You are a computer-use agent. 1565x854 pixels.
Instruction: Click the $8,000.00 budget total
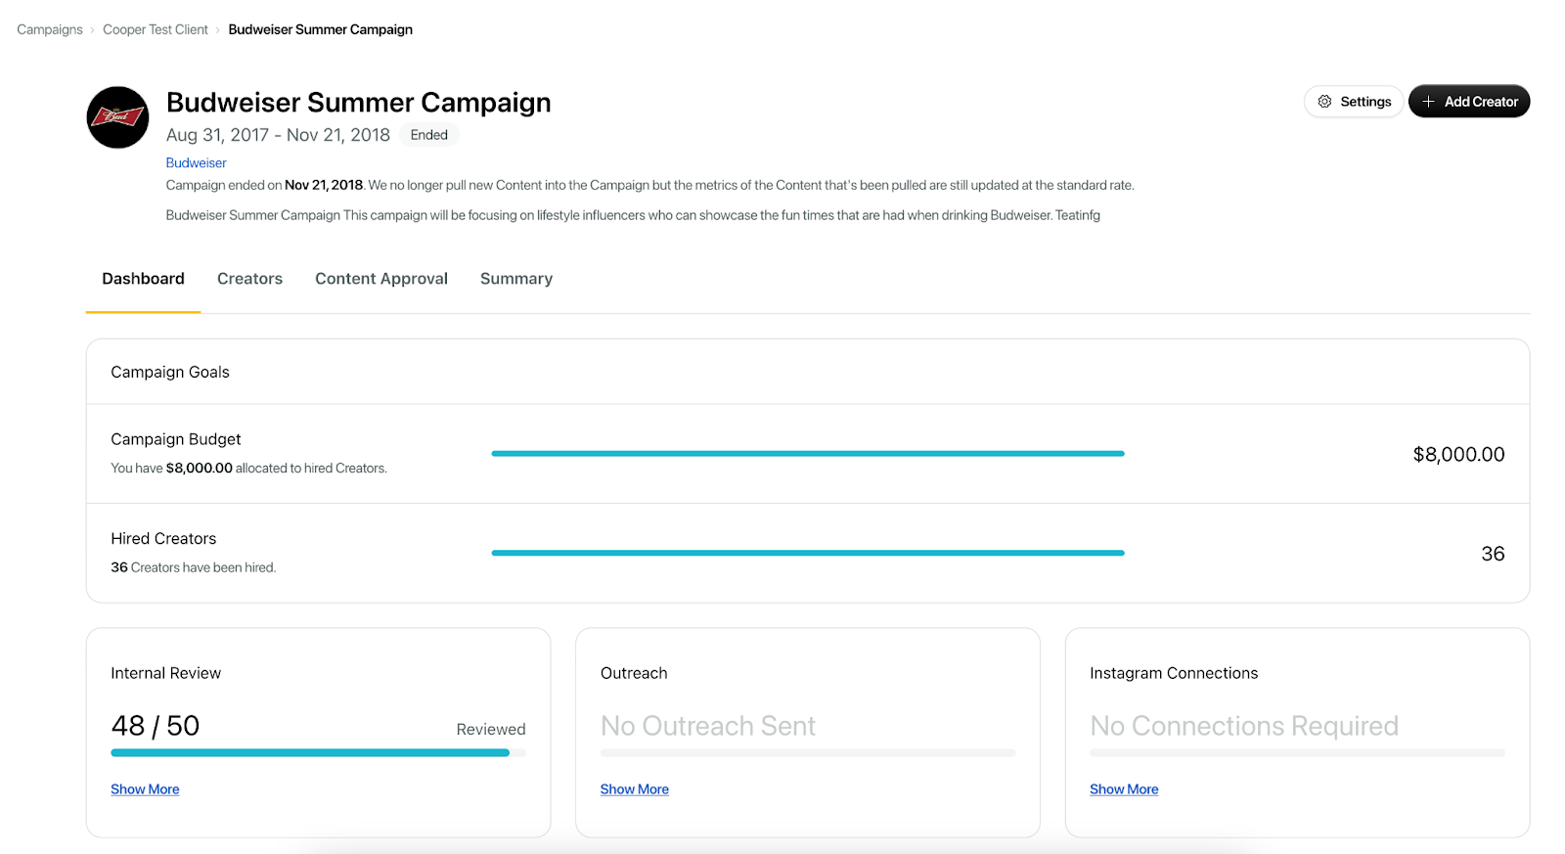pyautogui.click(x=1458, y=454)
